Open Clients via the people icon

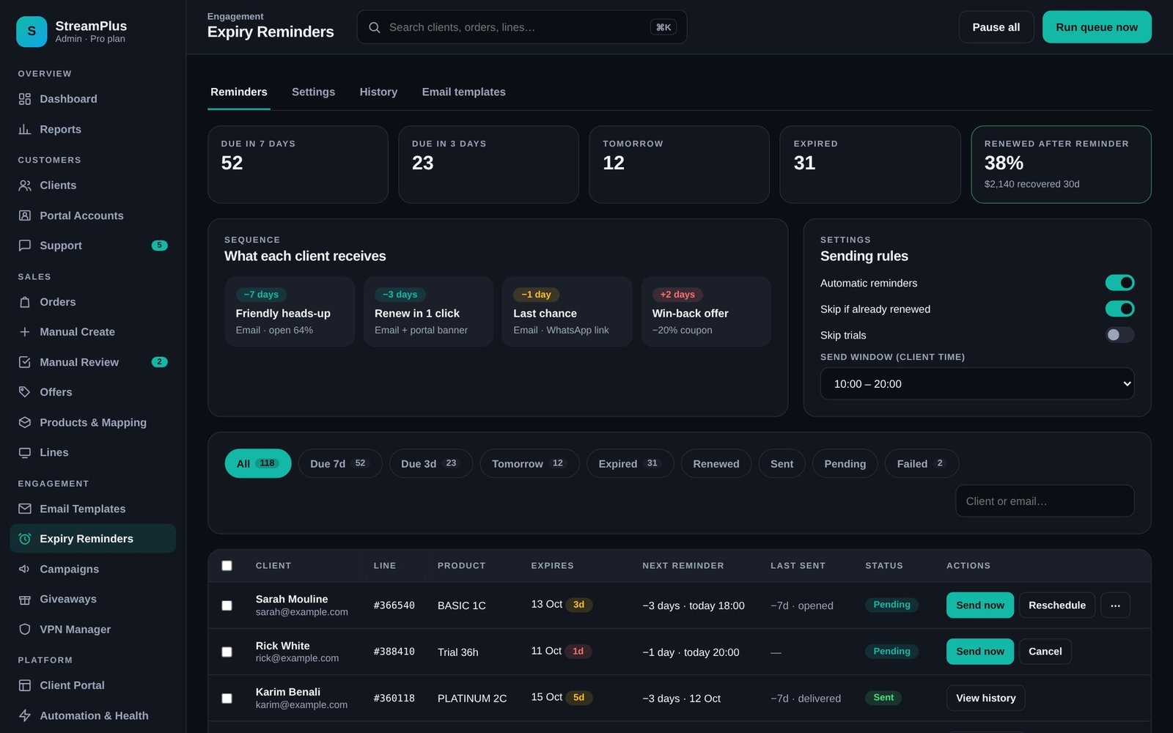(25, 185)
